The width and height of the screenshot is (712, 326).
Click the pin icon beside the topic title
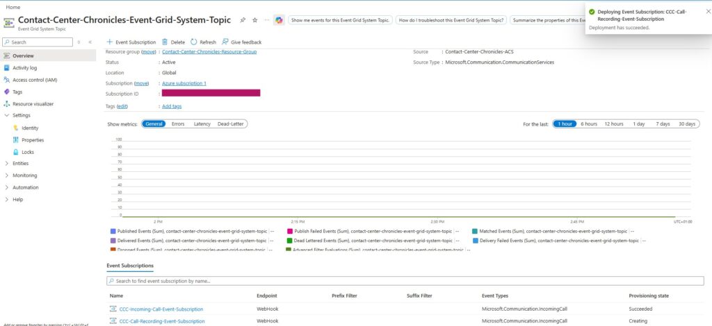[x=242, y=20]
